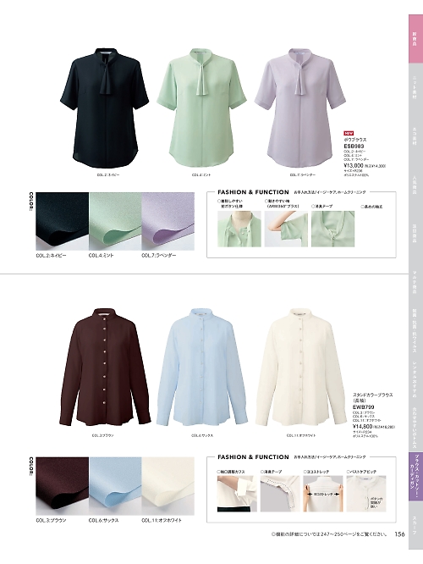The image size is (423, 564).
Task: Click the red NEW badge icon
Action: coord(349,134)
